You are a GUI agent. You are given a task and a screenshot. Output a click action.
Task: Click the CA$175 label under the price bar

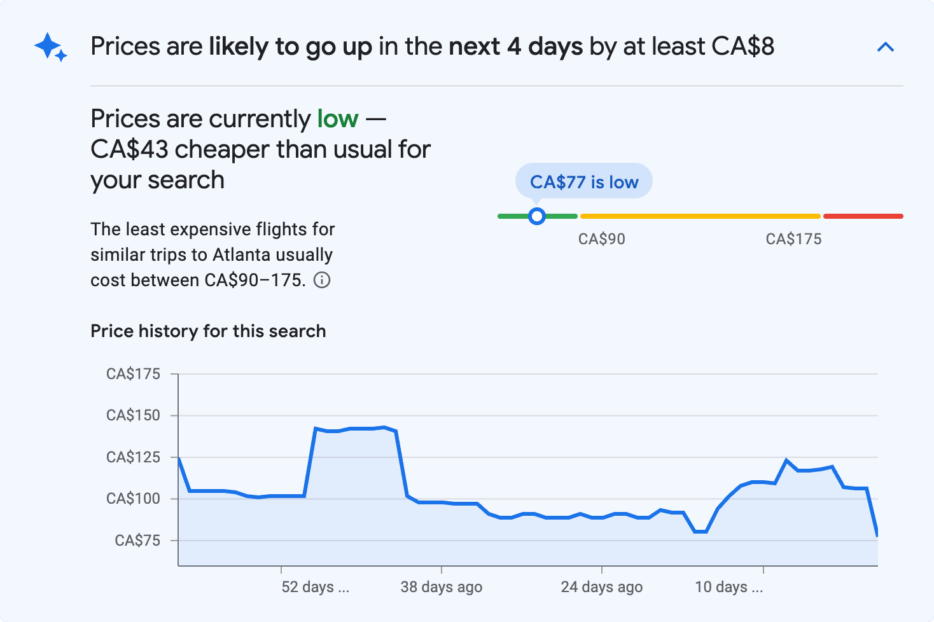tap(793, 239)
